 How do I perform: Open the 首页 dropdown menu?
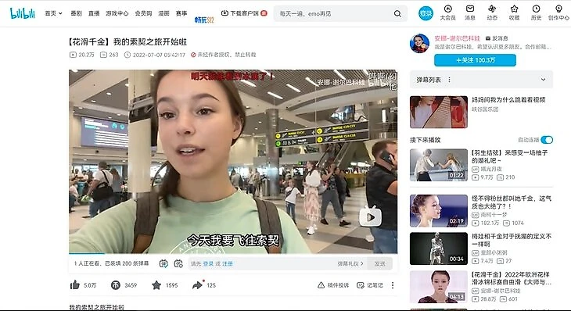pyautogui.click(x=53, y=13)
